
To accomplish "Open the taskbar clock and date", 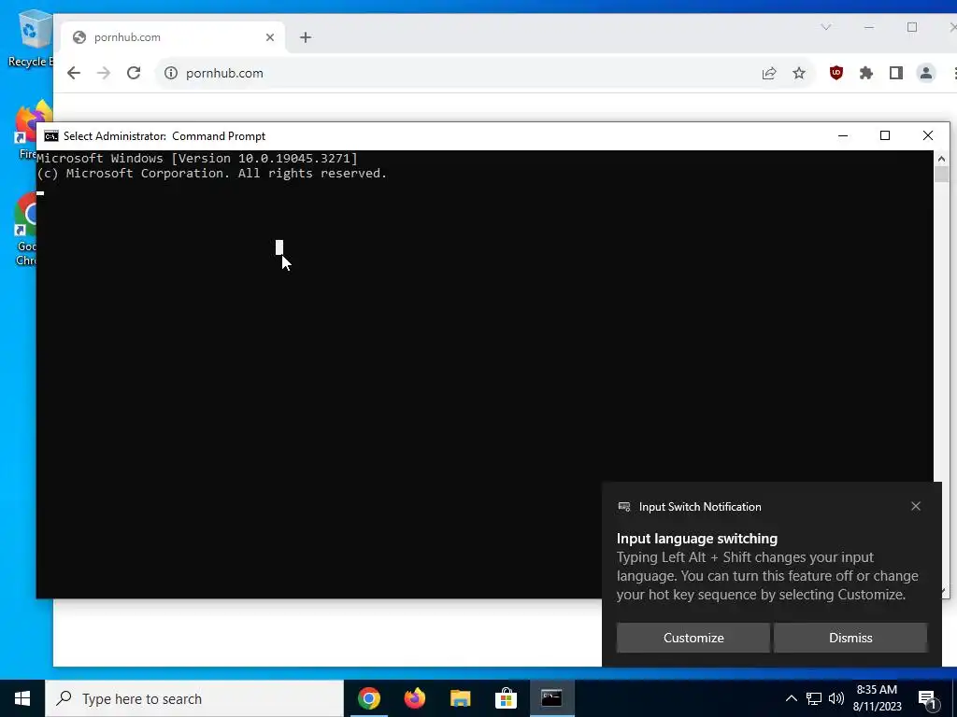I will click(877, 698).
